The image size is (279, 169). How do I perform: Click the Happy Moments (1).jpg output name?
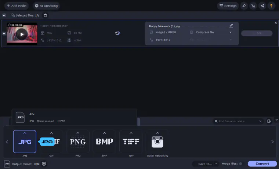[x=164, y=26]
